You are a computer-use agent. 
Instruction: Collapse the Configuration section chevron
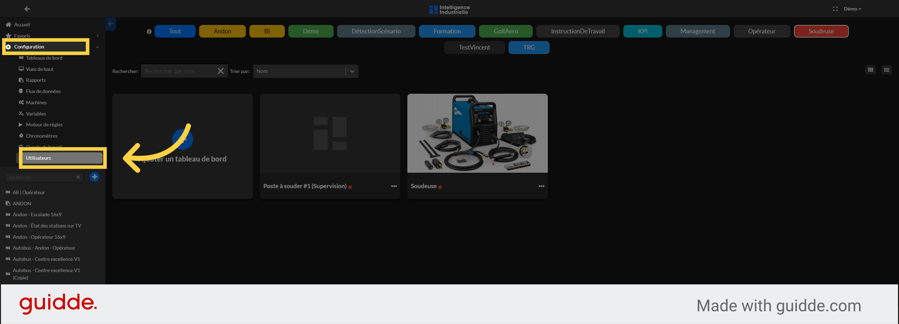(97, 47)
